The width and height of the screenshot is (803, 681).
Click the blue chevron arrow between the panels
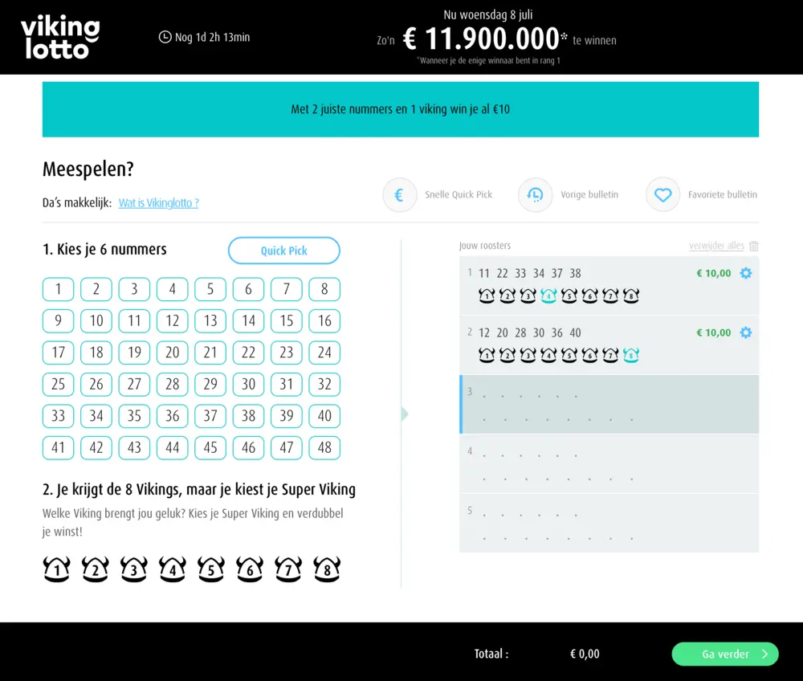pos(404,414)
